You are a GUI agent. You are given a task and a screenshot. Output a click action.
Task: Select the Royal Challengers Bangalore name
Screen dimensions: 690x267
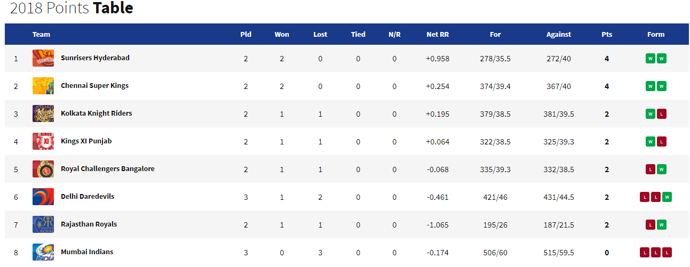(x=108, y=169)
